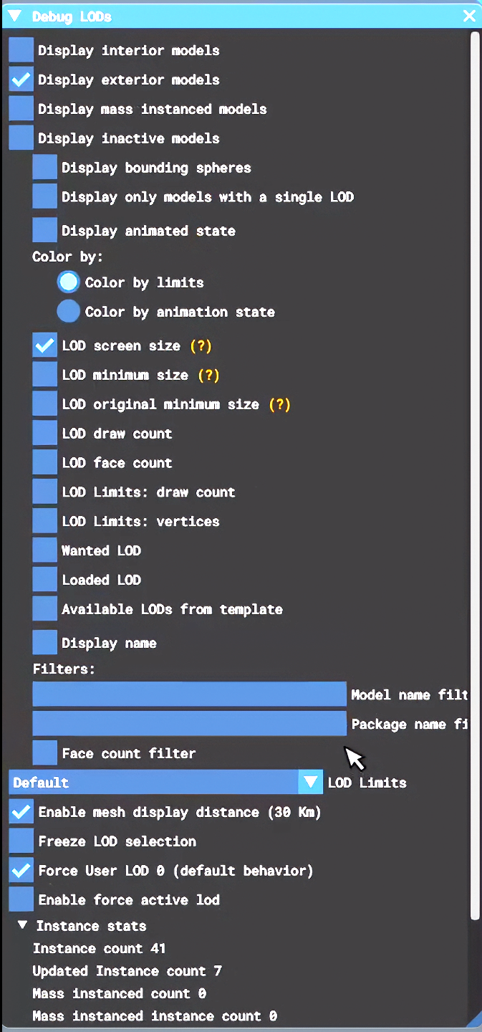The width and height of the screenshot is (482, 1032).
Task: Click the vertical scrollbar of the panel
Action: click(x=475, y=473)
